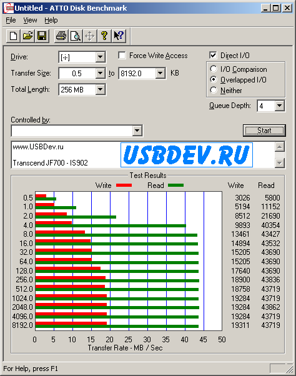Click the description box scroll down arrow
296x376 pixels.
[x=280, y=163]
